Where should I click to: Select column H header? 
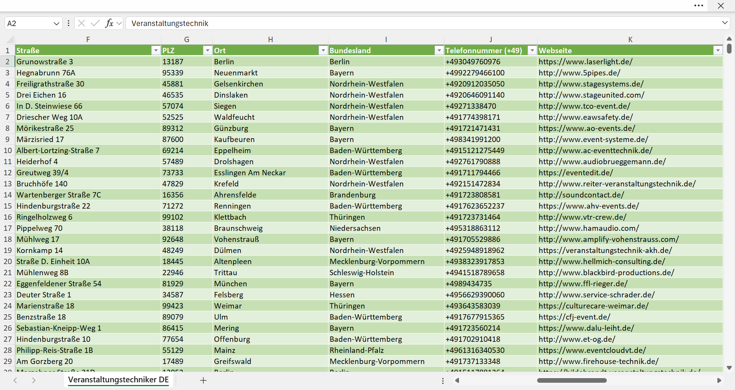tap(270, 39)
